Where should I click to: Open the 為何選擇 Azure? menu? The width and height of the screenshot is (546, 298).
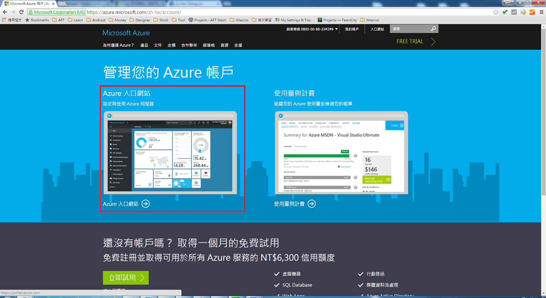click(x=118, y=45)
